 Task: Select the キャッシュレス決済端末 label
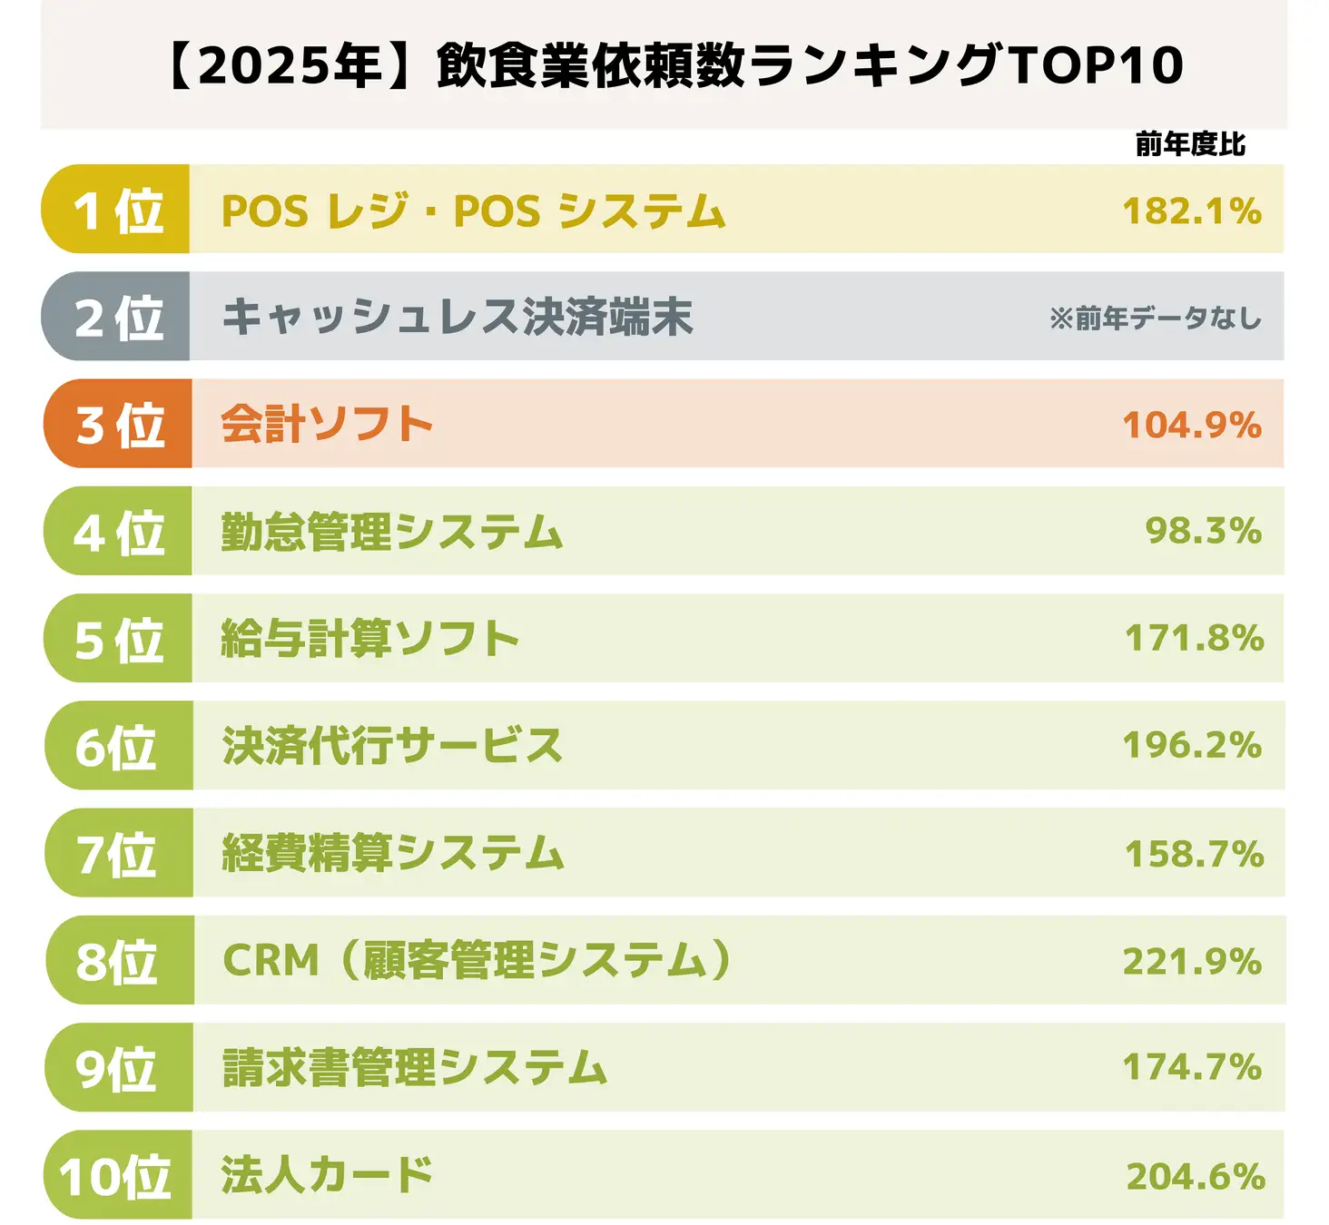point(458,318)
